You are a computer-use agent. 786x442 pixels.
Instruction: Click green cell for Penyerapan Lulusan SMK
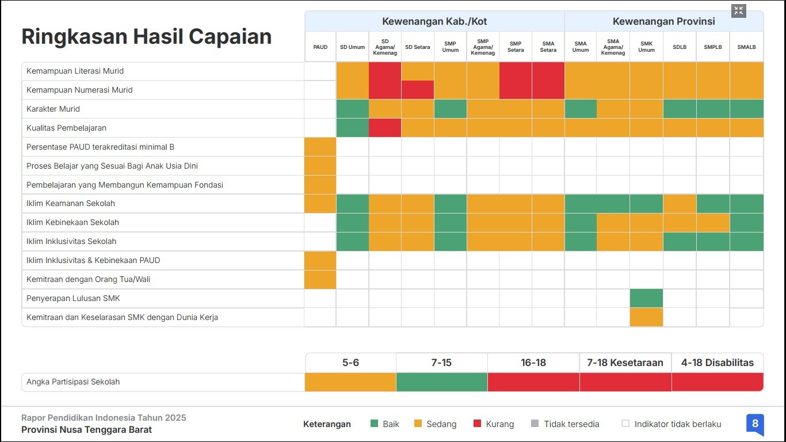[x=646, y=299]
